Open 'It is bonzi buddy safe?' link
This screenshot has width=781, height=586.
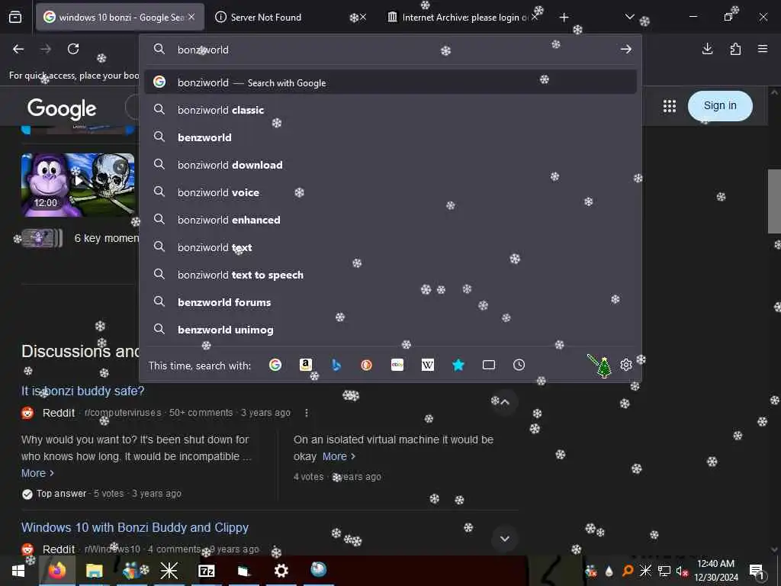tap(82, 391)
